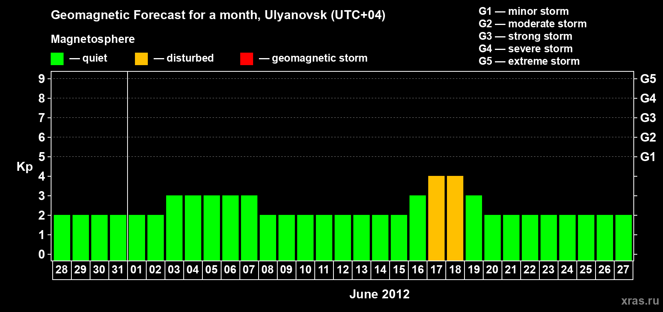Click date cell 27 on the axis
663x312 pixels.
tap(624, 270)
